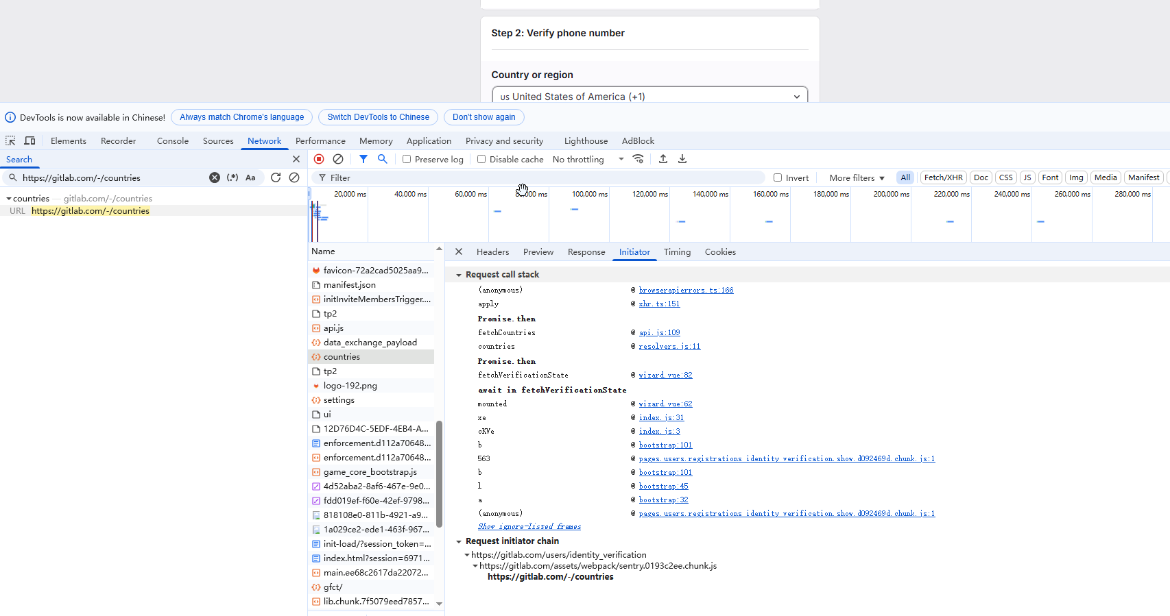1170x616 pixels.
Task: Open the wizard.vue:82 source link
Action: [666, 375]
